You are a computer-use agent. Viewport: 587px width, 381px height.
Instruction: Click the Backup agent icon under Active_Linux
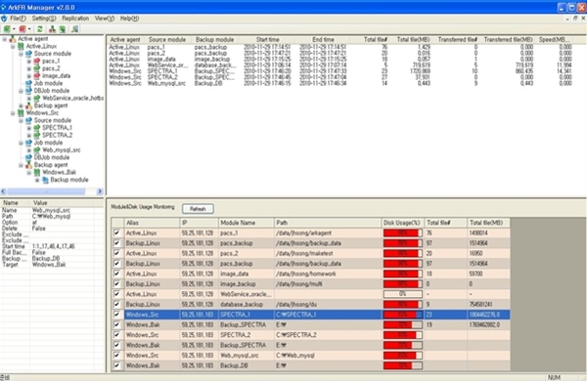tap(28, 106)
